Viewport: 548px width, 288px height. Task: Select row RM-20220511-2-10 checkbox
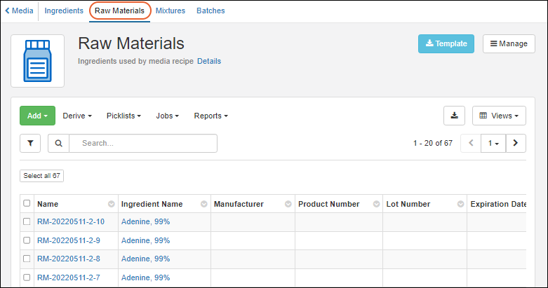[x=27, y=222]
